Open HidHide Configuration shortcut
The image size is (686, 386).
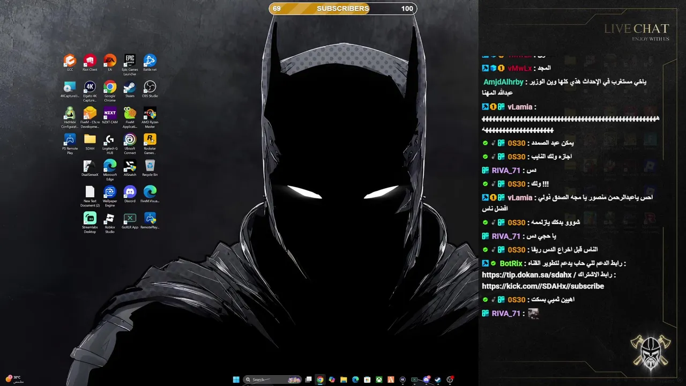pos(70,117)
